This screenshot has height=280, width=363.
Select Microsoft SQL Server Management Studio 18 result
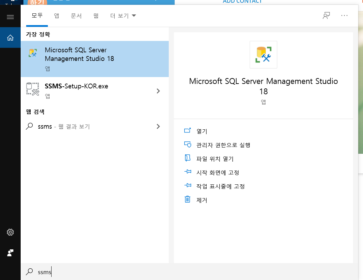pos(95,59)
